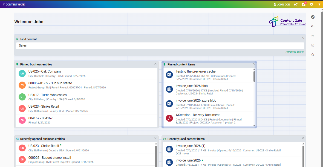Screen dimensions: 323x167
Task: Click the redo arrow in the side toolbar
Action: coord(313,36)
